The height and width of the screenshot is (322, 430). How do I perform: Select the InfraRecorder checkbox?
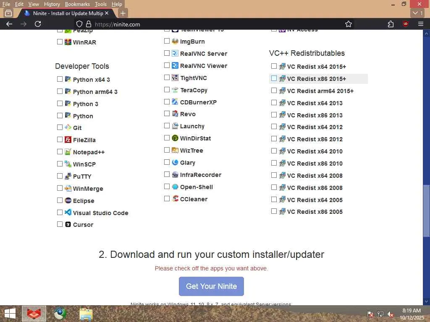[167, 174]
